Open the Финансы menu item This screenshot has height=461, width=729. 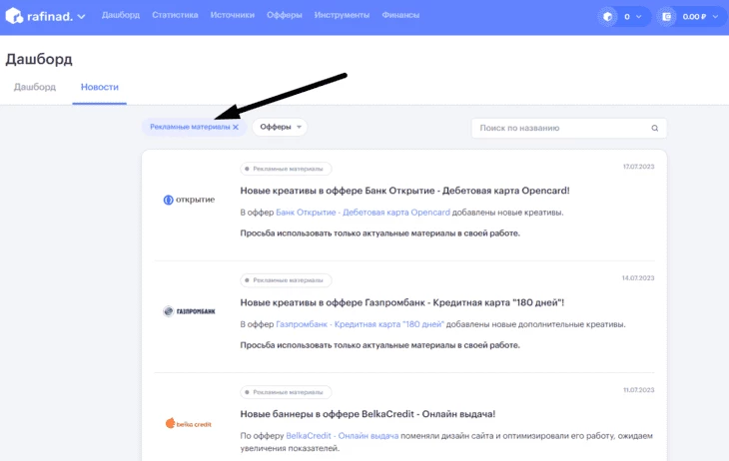click(x=400, y=15)
